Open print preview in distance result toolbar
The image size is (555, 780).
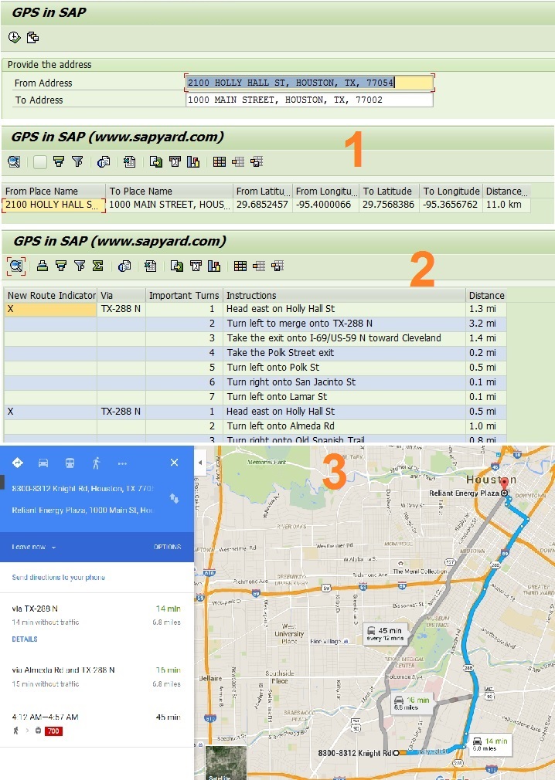(104, 161)
